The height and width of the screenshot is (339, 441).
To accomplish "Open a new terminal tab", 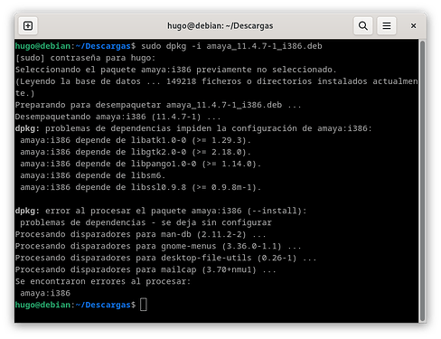I will (x=28, y=26).
